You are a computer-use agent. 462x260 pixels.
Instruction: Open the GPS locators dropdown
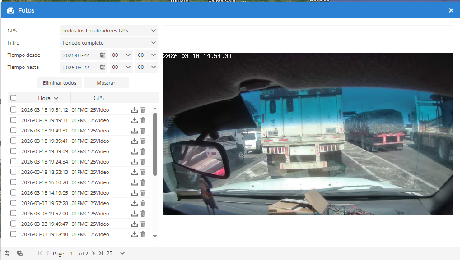(109, 31)
